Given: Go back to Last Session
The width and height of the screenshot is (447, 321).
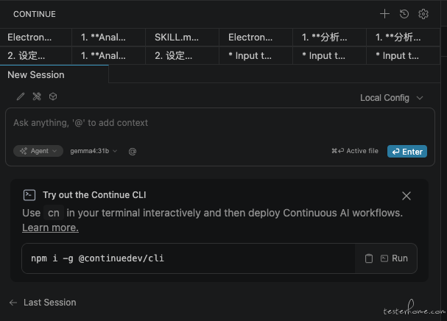Looking at the screenshot, I should tap(43, 303).
